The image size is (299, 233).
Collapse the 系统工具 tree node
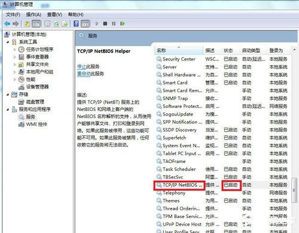coord(8,42)
